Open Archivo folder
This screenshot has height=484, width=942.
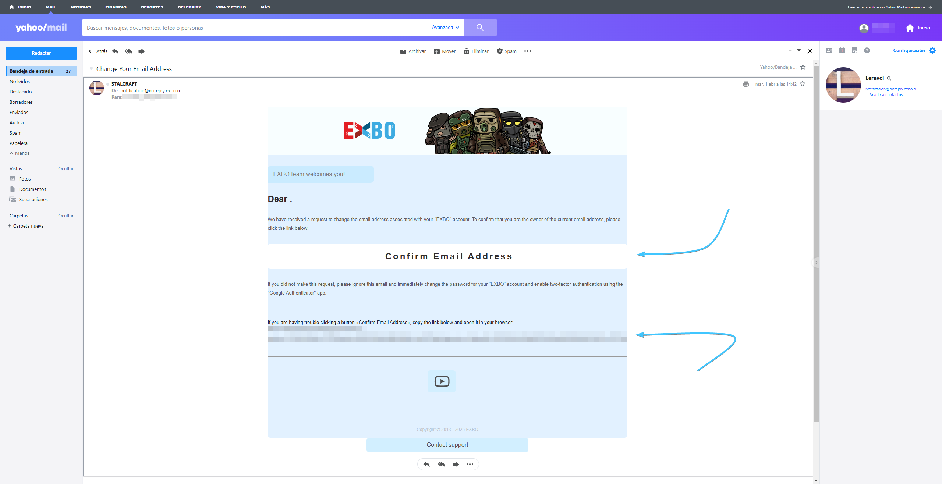[x=17, y=122]
